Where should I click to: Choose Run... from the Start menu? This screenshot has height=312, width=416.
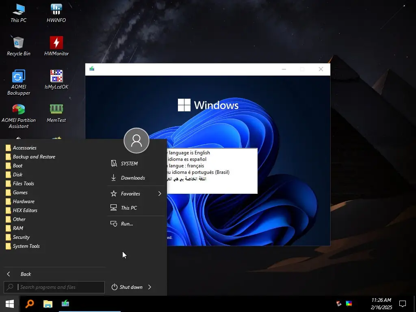click(x=127, y=224)
